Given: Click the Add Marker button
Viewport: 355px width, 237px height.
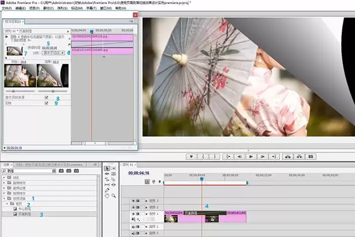Looking at the screenshot, I should pyautogui.click(x=191, y=156).
